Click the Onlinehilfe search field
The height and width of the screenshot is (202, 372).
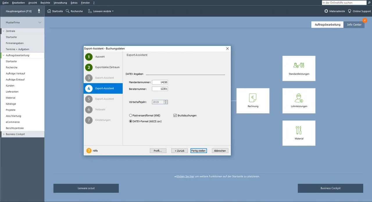[x=344, y=3]
